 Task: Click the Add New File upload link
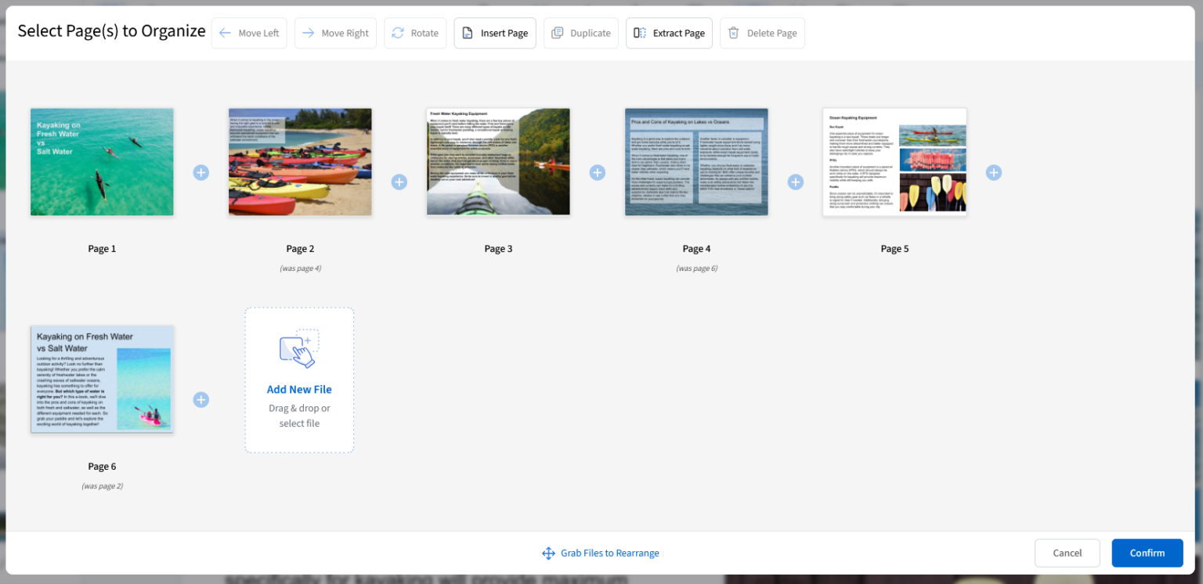click(x=299, y=389)
